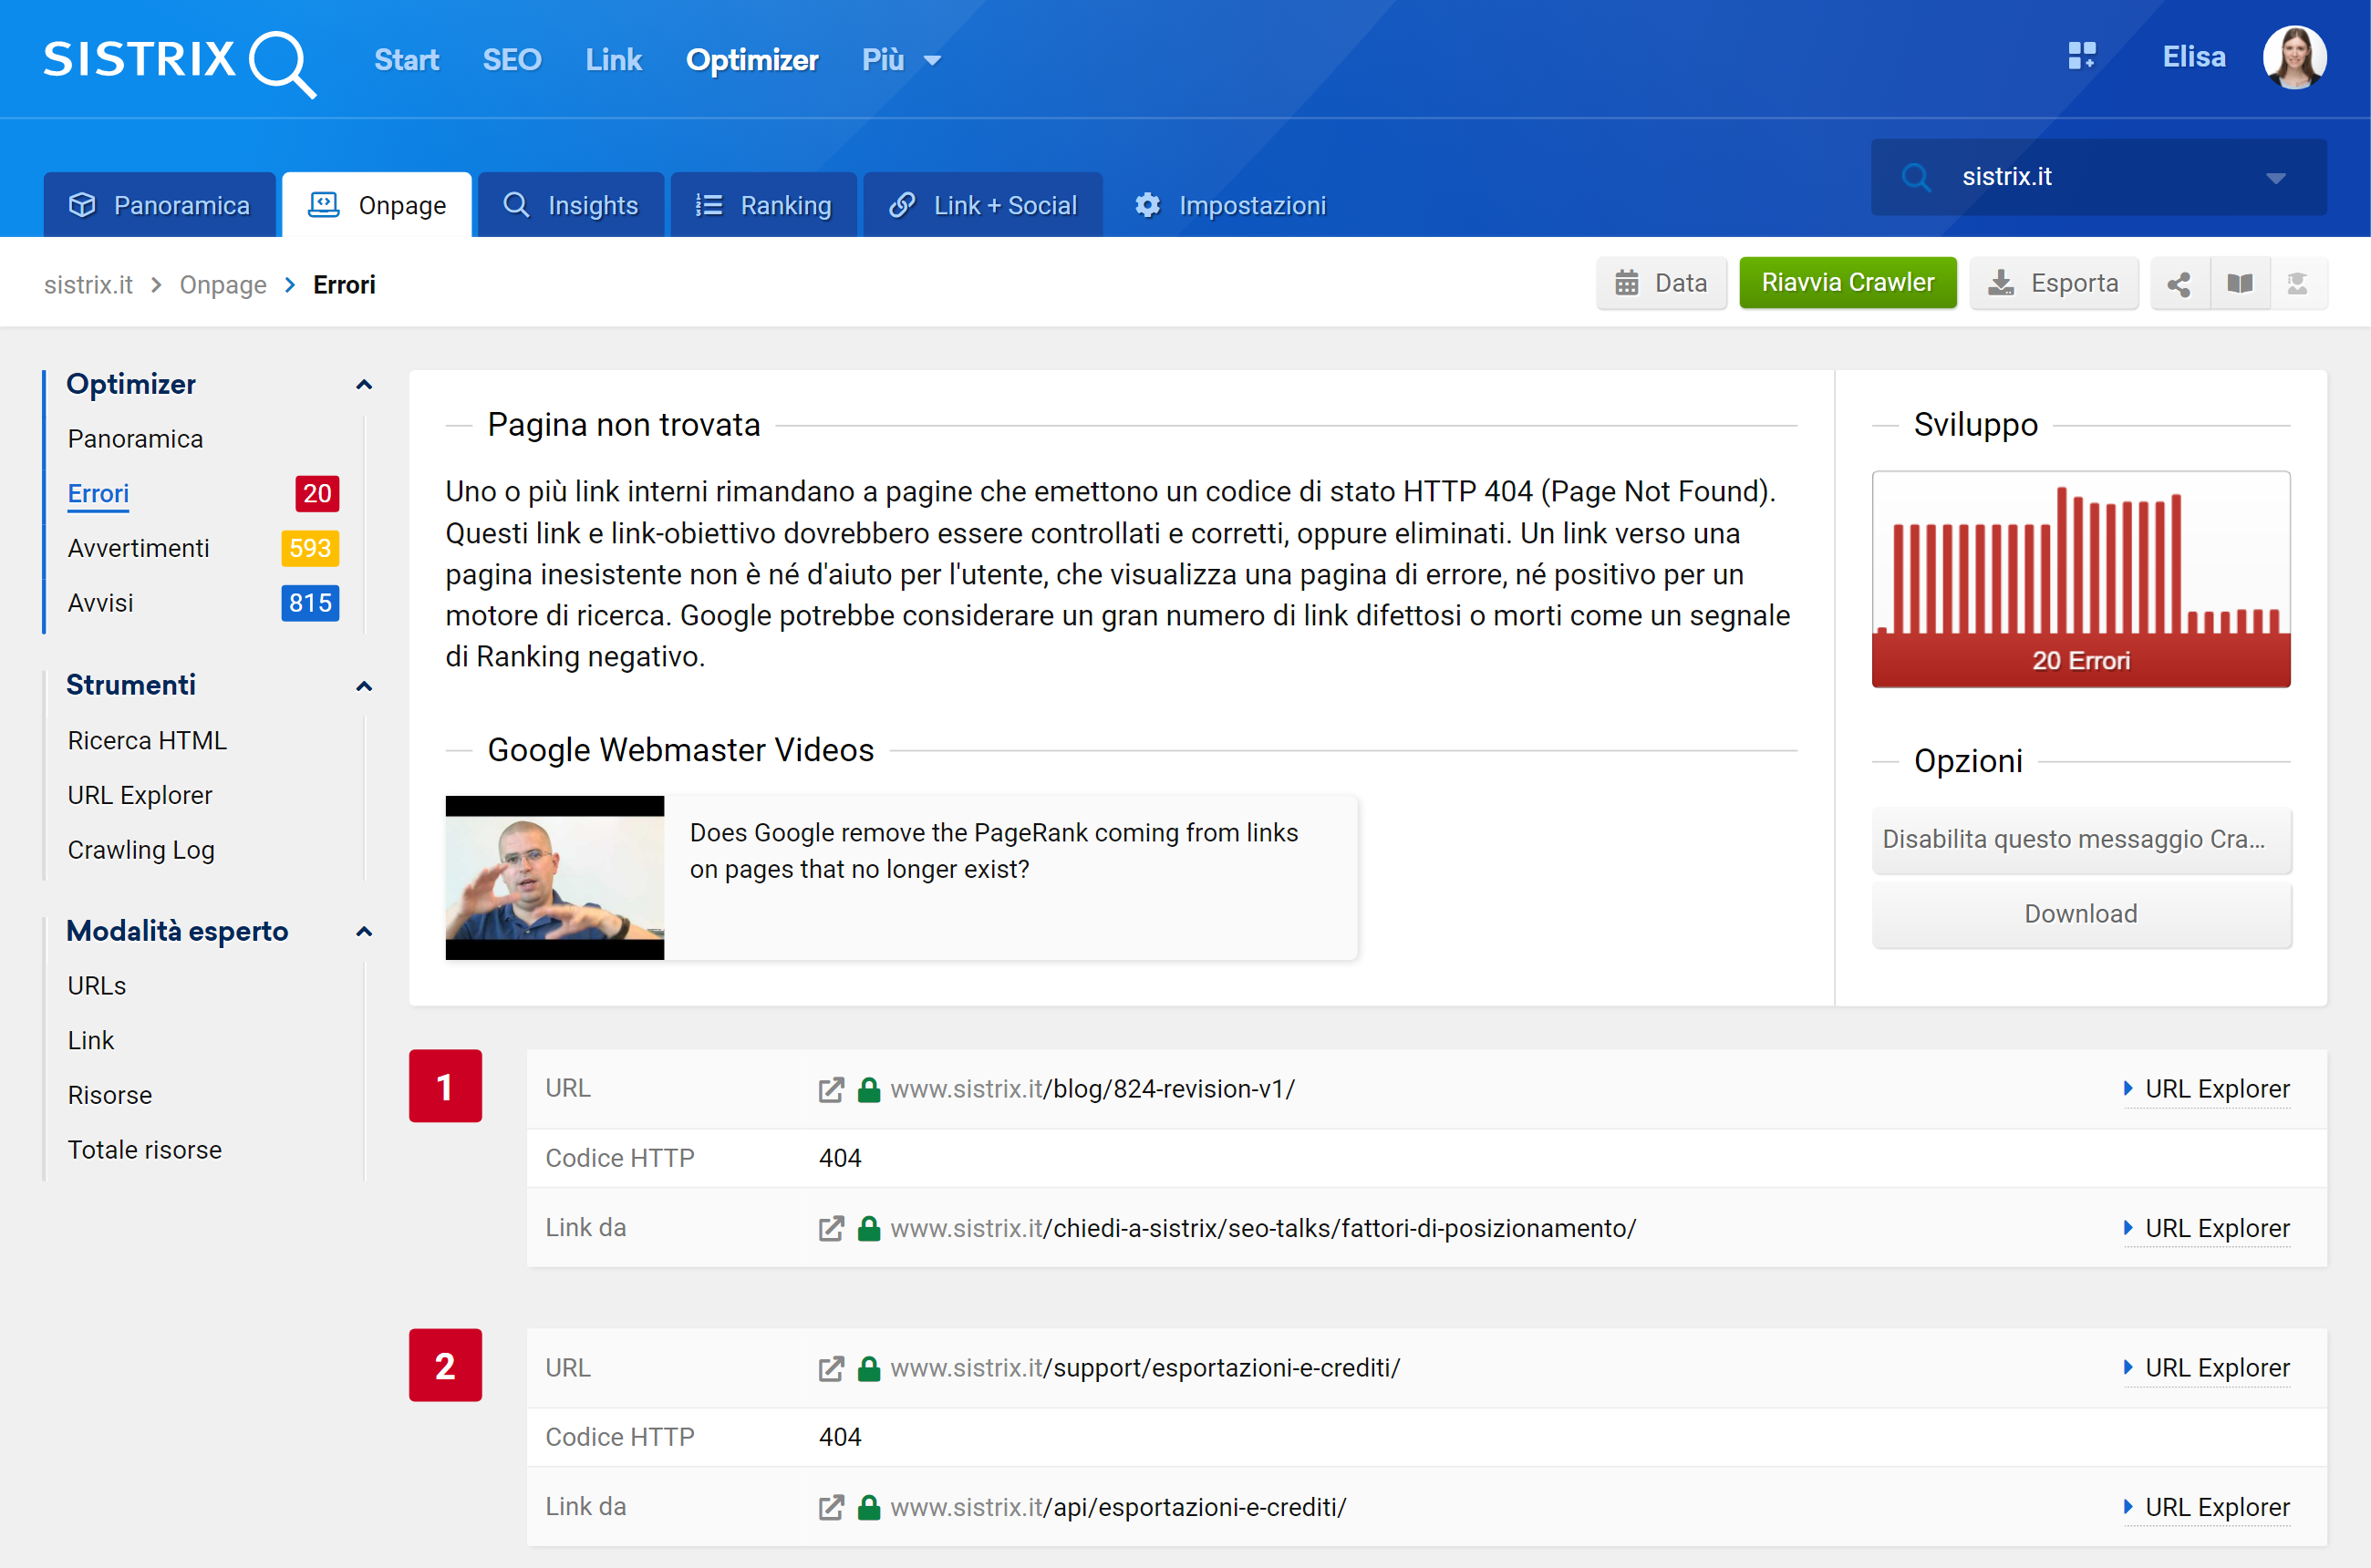The height and width of the screenshot is (1568, 2371).
Task: Select Avvisi in the sidebar
Action: point(100,603)
